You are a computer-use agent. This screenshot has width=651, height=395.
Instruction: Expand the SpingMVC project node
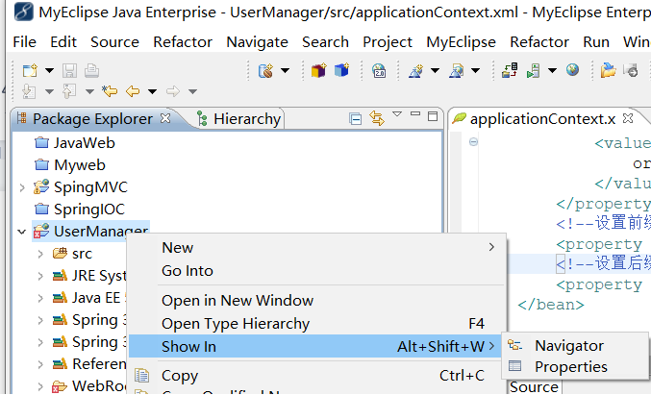pos(22,188)
